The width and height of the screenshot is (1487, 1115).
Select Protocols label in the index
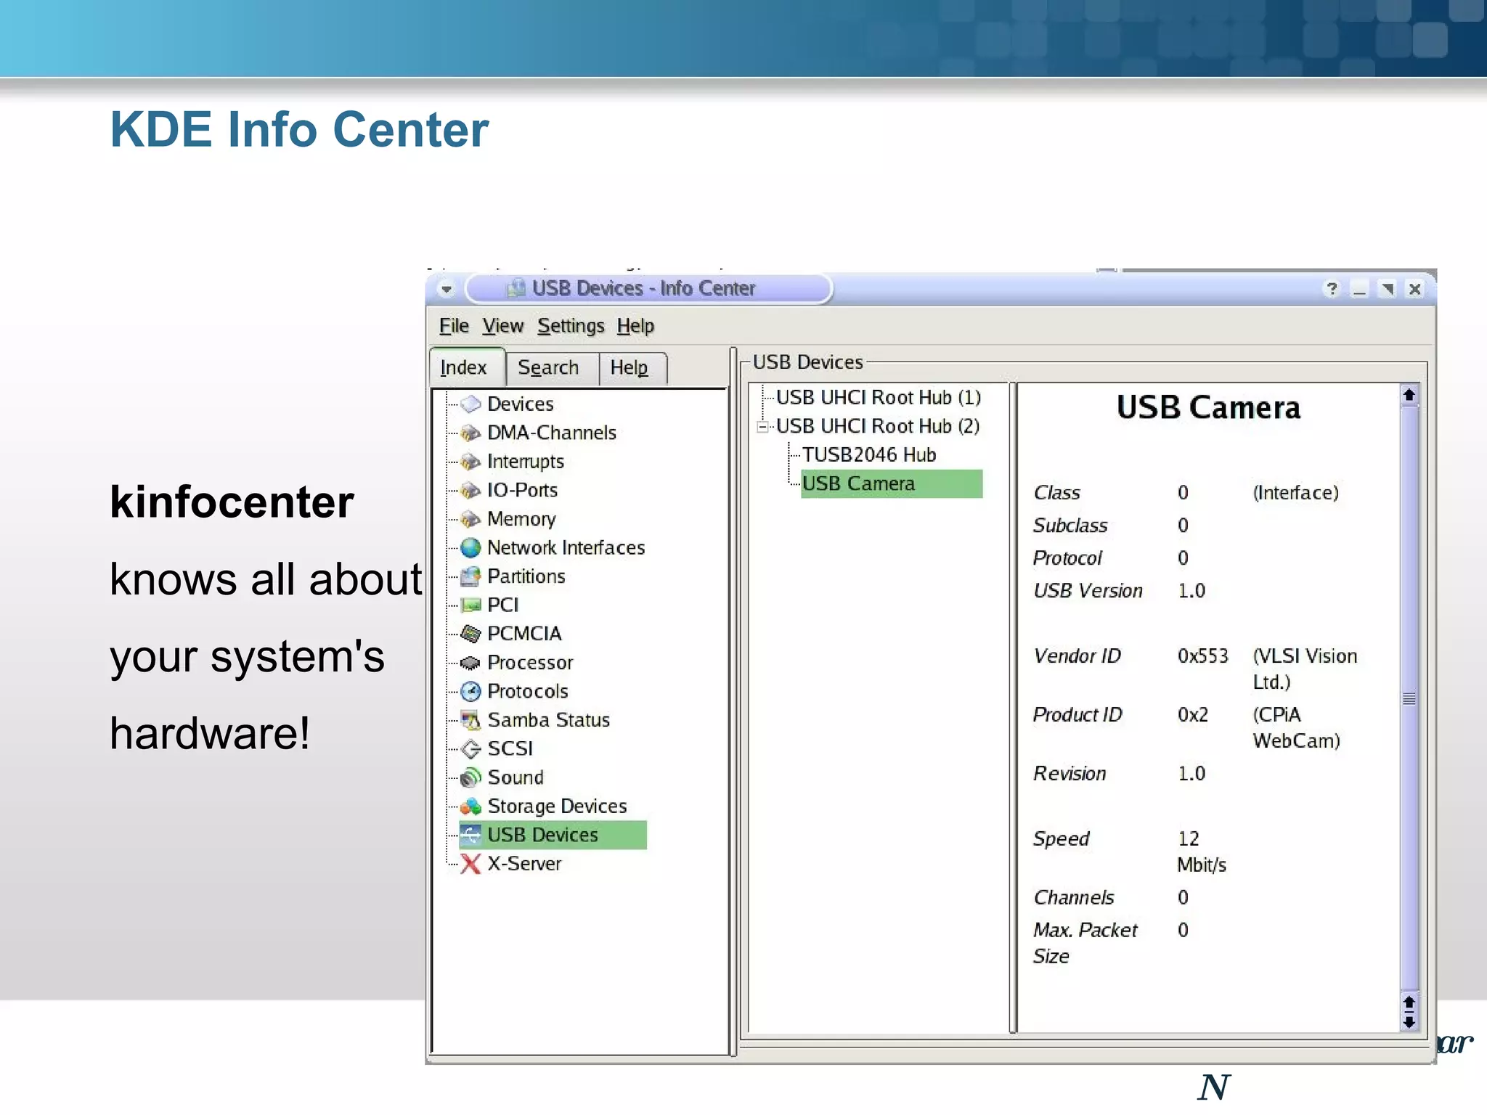pyautogui.click(x=528, y=691)
